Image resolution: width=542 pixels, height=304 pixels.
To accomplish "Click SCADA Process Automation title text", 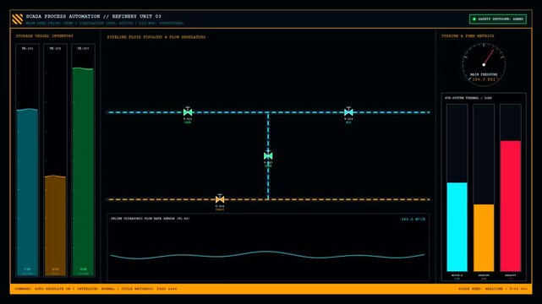I will [x=93, y=16].
